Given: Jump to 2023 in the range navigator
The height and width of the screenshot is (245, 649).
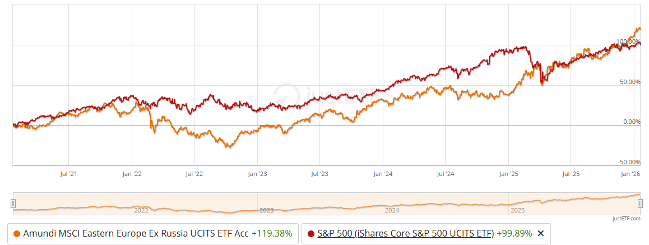Looking at the screenshot, I should click(x=266, y=211).
